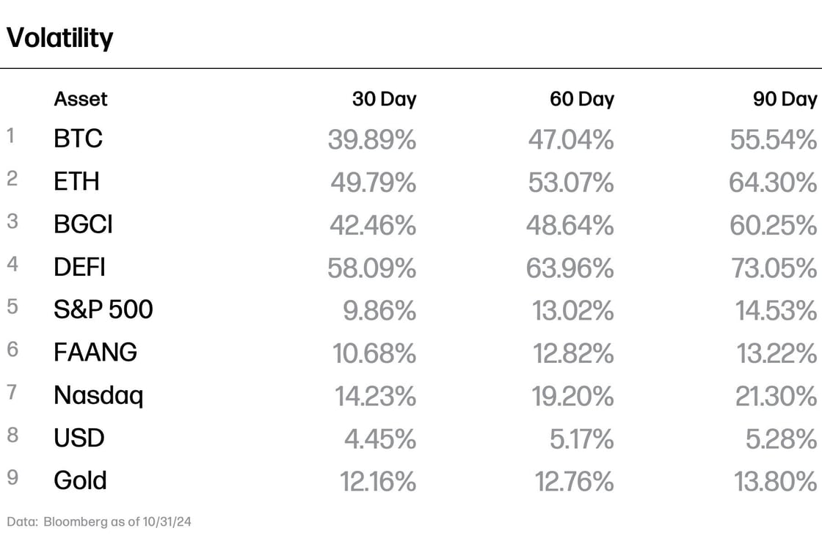
Task: Select the Gold row label
Action: pyautogui.click(x=80, y=480)
